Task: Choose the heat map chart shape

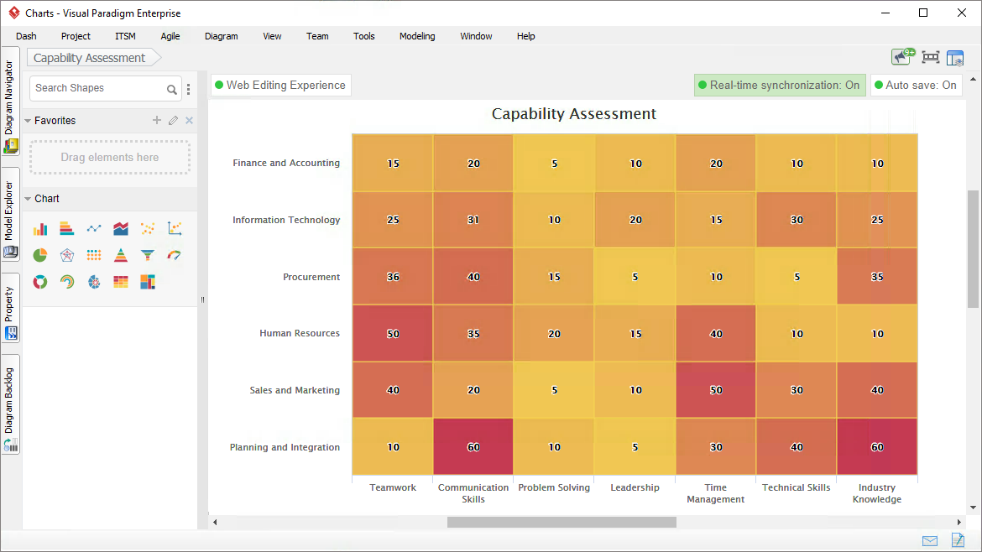Action: (121, 282)
